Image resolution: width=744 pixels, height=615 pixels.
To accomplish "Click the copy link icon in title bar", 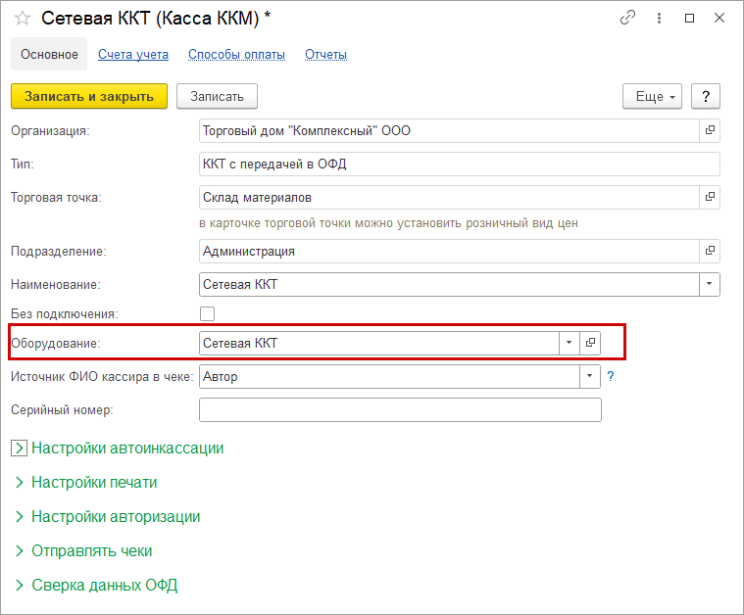I will (627, 19).
